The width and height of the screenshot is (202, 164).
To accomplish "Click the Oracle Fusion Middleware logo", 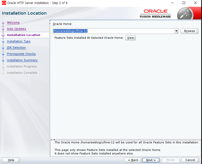I will (155, 14).
